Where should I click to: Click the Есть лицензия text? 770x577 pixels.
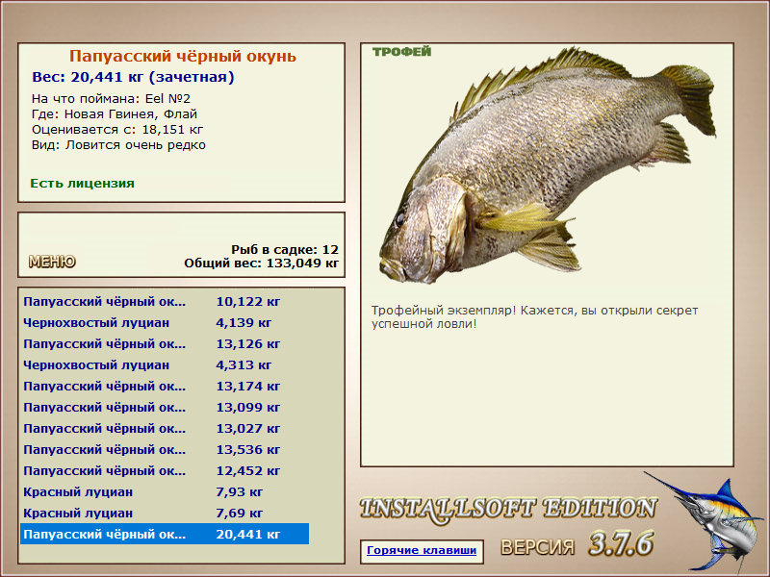(x=82, y=184)
